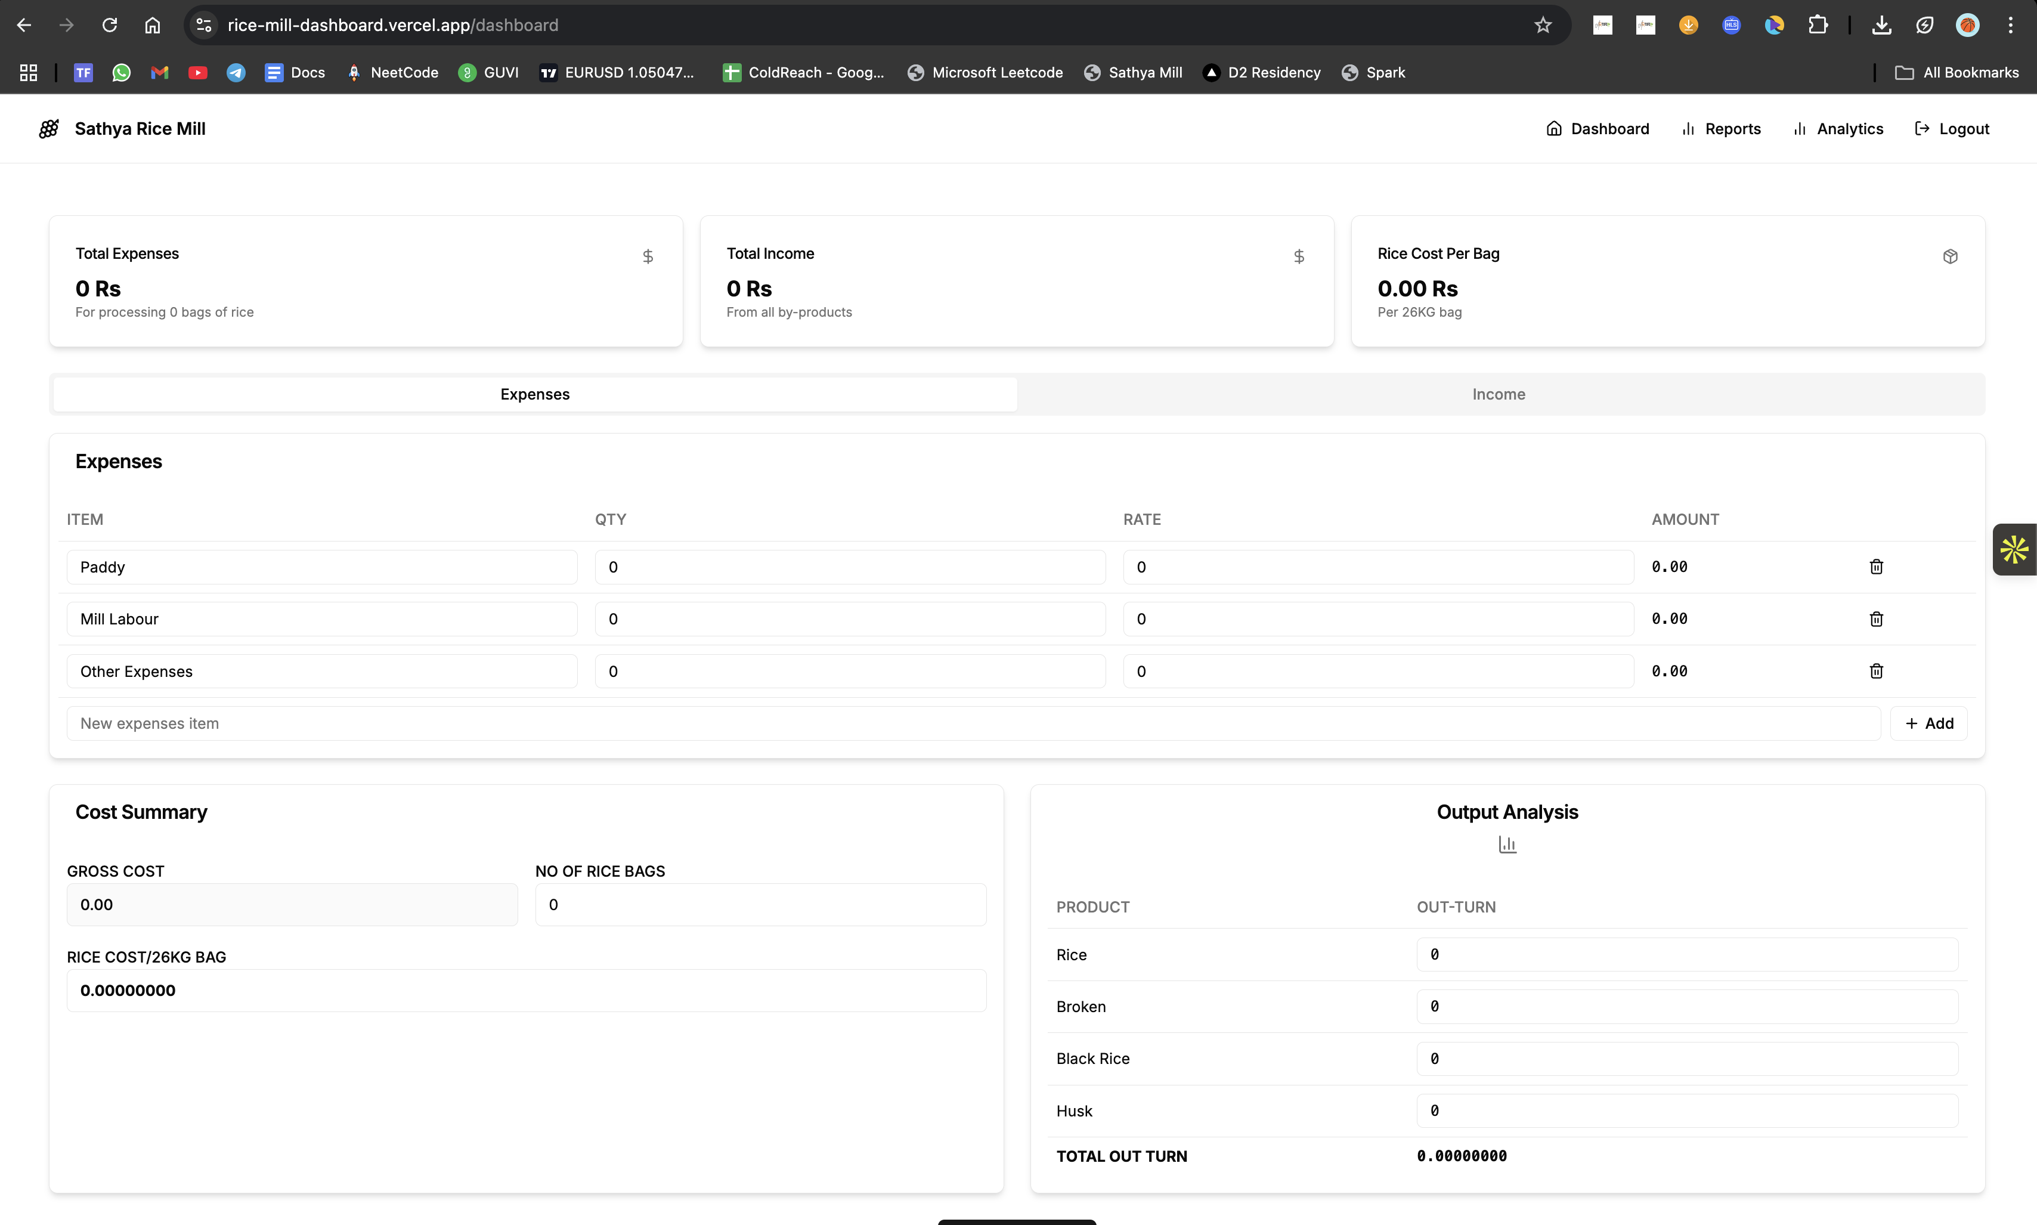
Task: Switch to the Expenses tab
Action: click(x=535, y=394)
